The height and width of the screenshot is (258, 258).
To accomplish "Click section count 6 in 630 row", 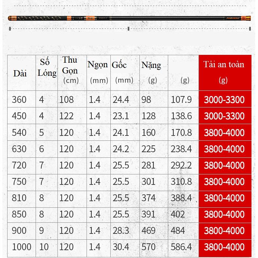I will [x=41, y=149].
